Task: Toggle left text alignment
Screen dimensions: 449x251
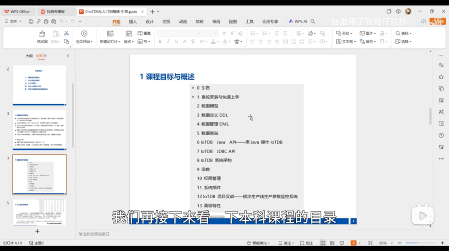Action: click(x=252, y=42)
